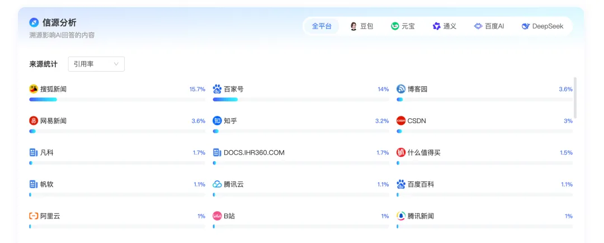Switch to the 元宝 platform tab
This screenshot has width=604, height=243.
point(403,26)
